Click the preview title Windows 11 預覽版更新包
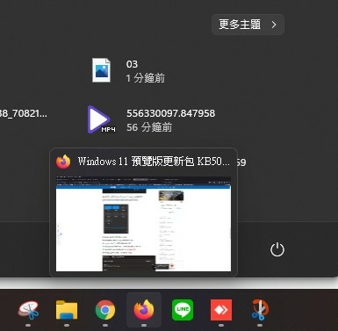The image size is (338, 331). point(154,162)
